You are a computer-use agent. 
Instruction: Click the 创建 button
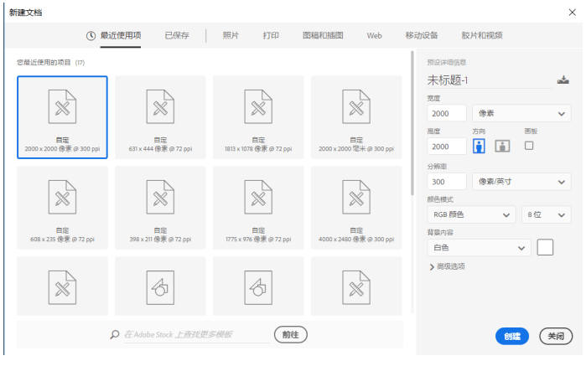512,336
